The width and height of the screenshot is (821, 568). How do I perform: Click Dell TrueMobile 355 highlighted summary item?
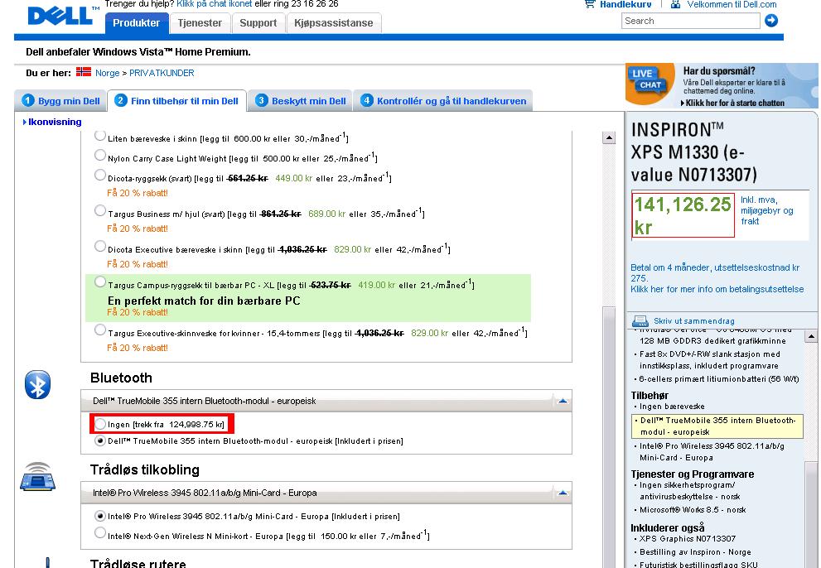tap(717, 426)
